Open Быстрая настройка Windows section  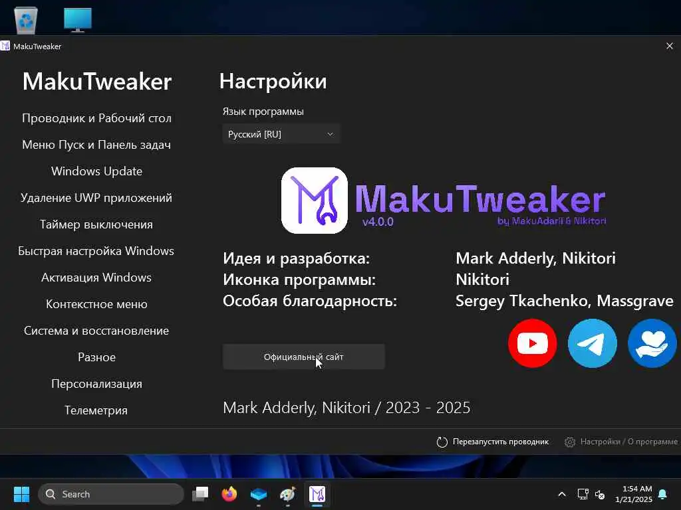tap(96, 251)
